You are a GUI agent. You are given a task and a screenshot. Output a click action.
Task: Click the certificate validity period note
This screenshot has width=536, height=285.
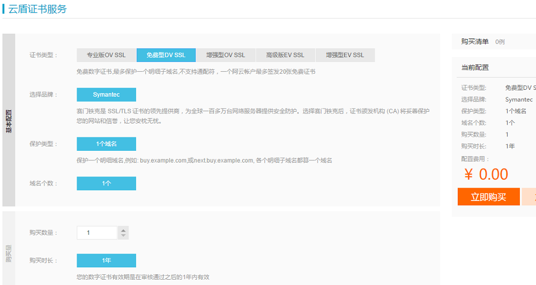click(x=143, y=277)
